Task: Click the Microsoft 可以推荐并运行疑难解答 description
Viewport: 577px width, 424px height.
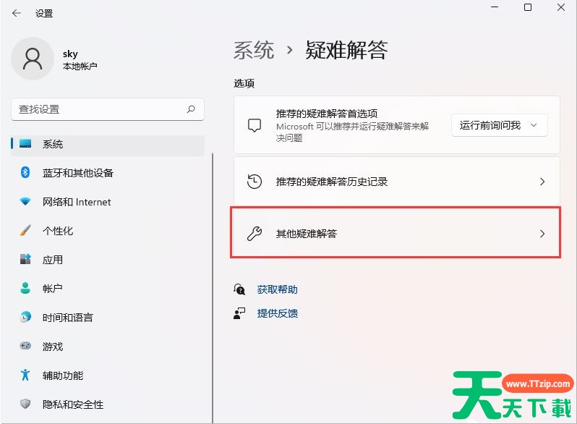Action: coord(352,132)
